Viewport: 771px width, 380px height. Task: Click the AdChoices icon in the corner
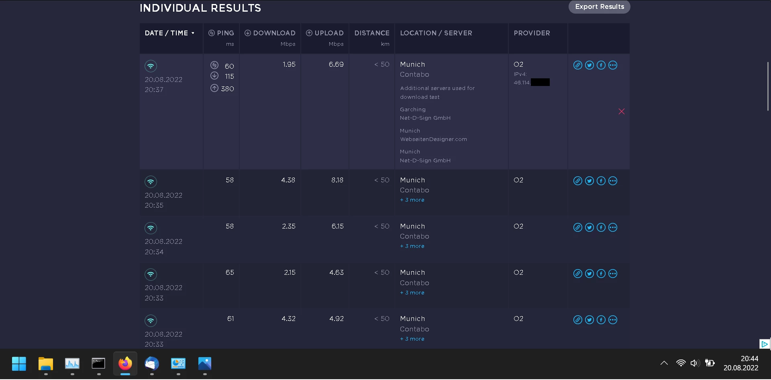(765, 344)
